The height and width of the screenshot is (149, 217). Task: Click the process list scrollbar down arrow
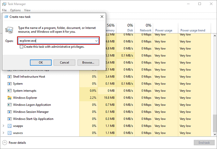coord(215,134)
